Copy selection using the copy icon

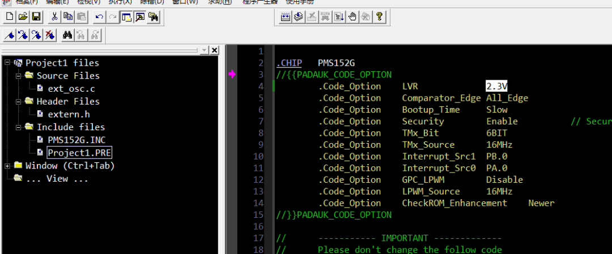(69, 17)
